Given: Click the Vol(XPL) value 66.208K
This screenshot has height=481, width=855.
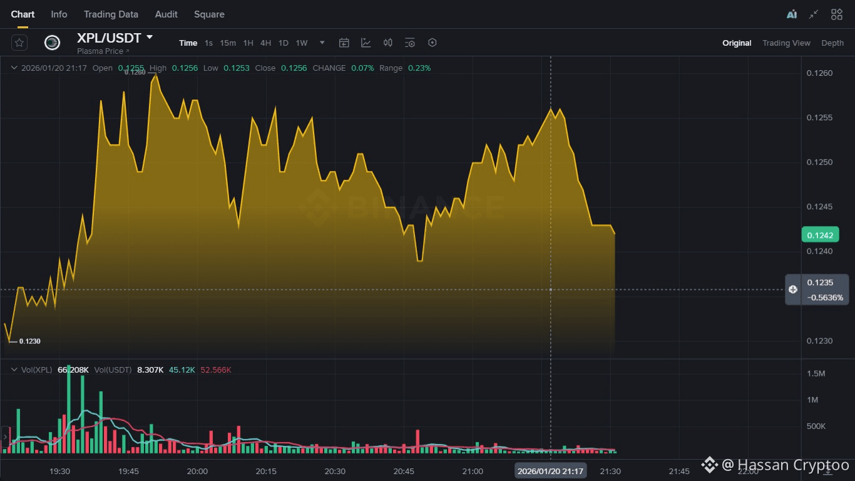Looking at the screenshot, I should coord(73,370).
